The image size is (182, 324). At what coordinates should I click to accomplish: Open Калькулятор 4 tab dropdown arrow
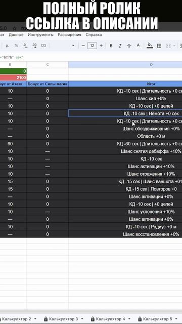129,319
